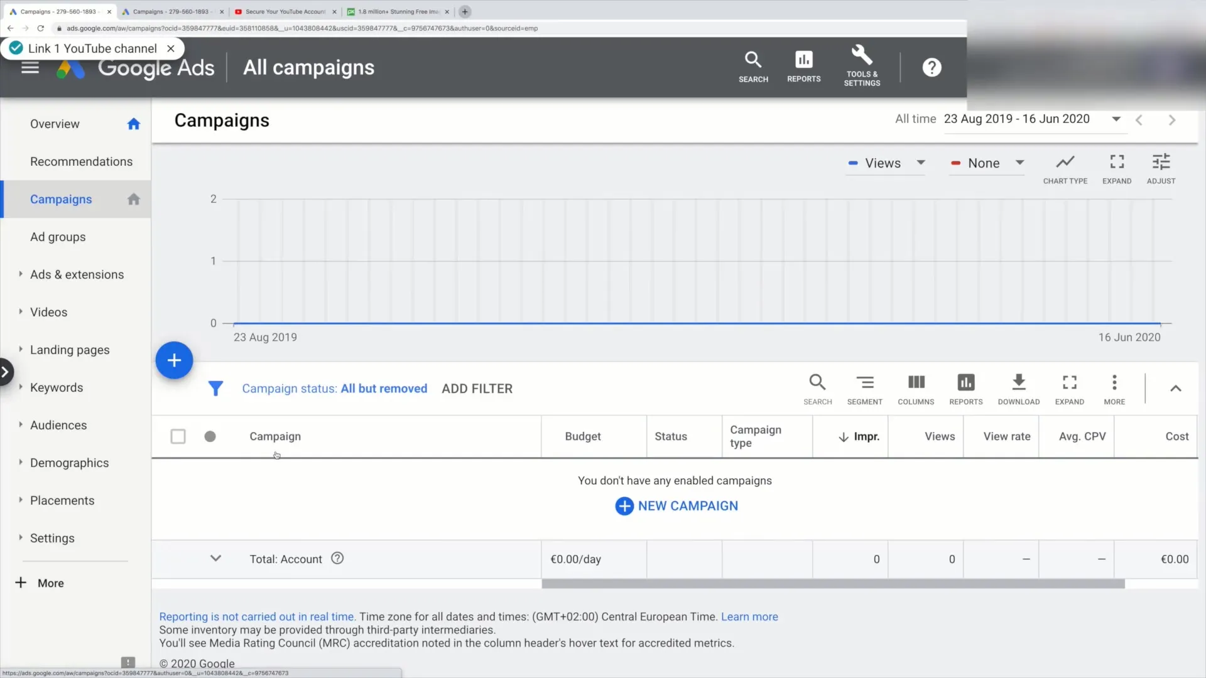The height and width of the screenshot is (678, 1206).
Task: Click the Download icon for data export
Action: [x=1019, y=382]
